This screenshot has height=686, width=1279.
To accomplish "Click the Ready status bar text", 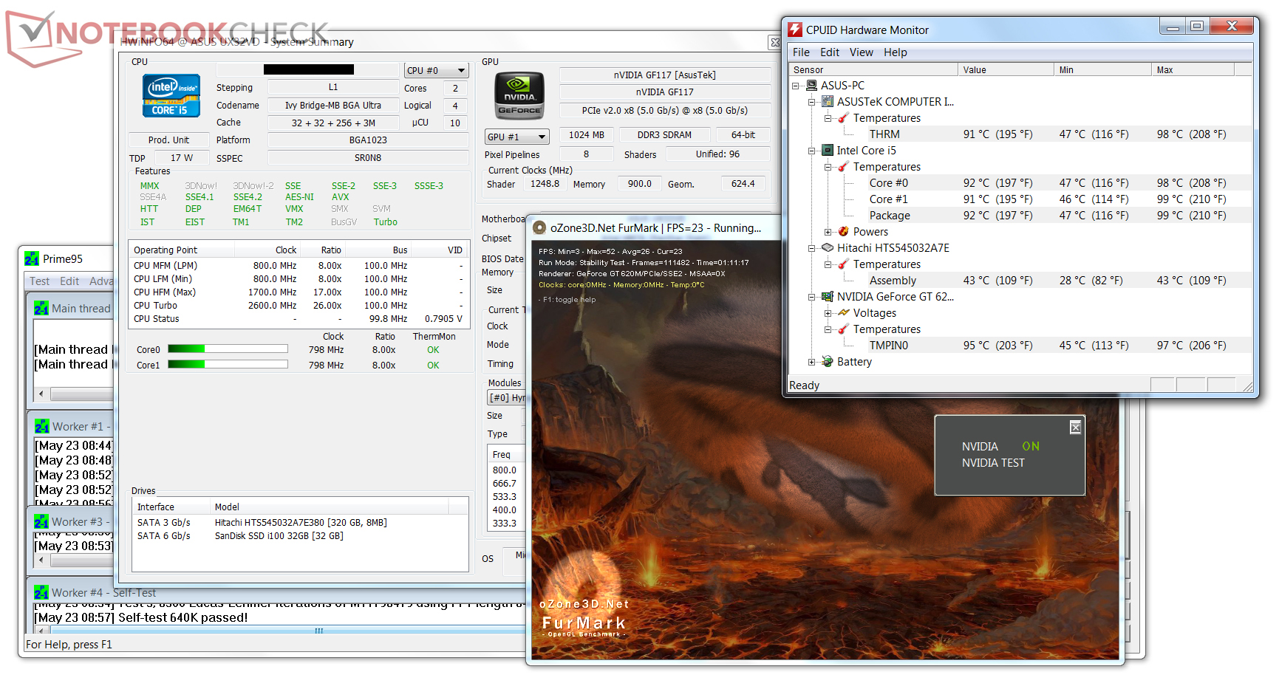I will click(805, 385).
